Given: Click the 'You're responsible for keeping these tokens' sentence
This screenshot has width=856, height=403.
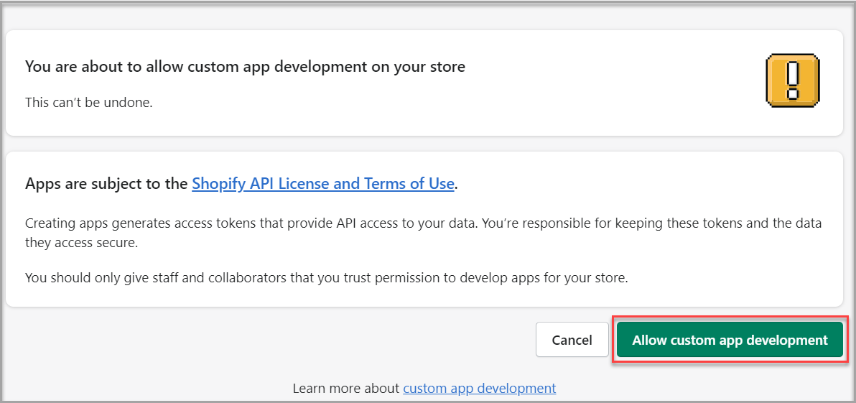Looking at the screenshot, I should (646, 223).
